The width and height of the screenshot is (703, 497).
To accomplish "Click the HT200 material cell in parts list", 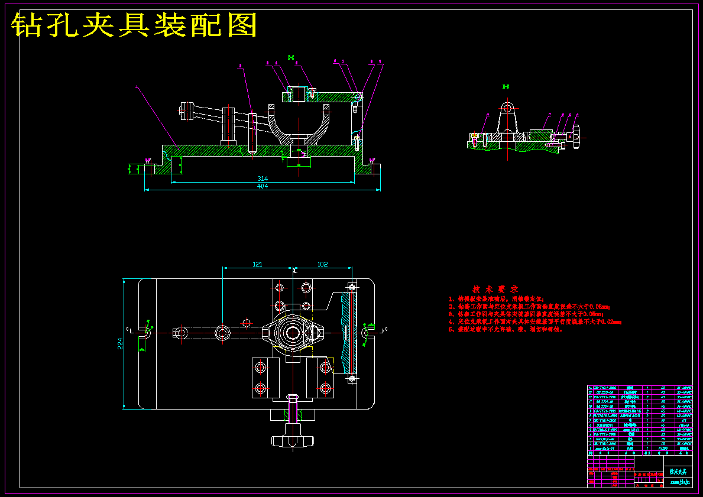I will tap(662, 448).
